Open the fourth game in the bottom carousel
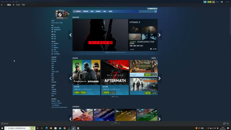Image resolution: width=231 pixels, height=130 pixels. (147, 115)
